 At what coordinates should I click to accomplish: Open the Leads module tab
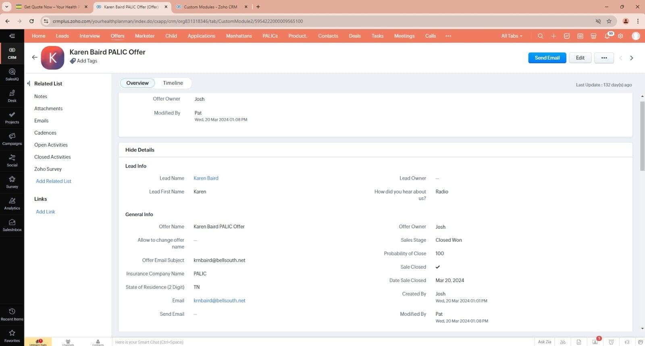[x=62, y=36]
